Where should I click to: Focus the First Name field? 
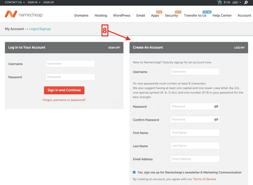point(195,133)
